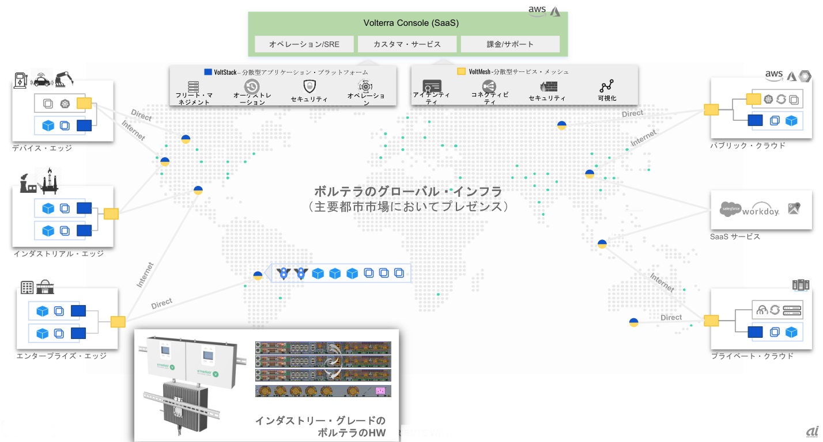Select the storefront icon above エンタープライズ・エッジ
The height and width of the screenshot is (442, 823).
(x=44, y=287)
